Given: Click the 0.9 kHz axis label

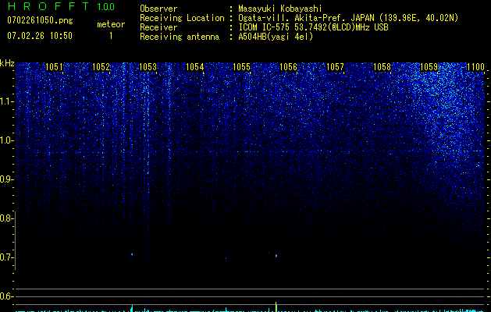Looking at the screenshot, I should (x=6, y=179).
